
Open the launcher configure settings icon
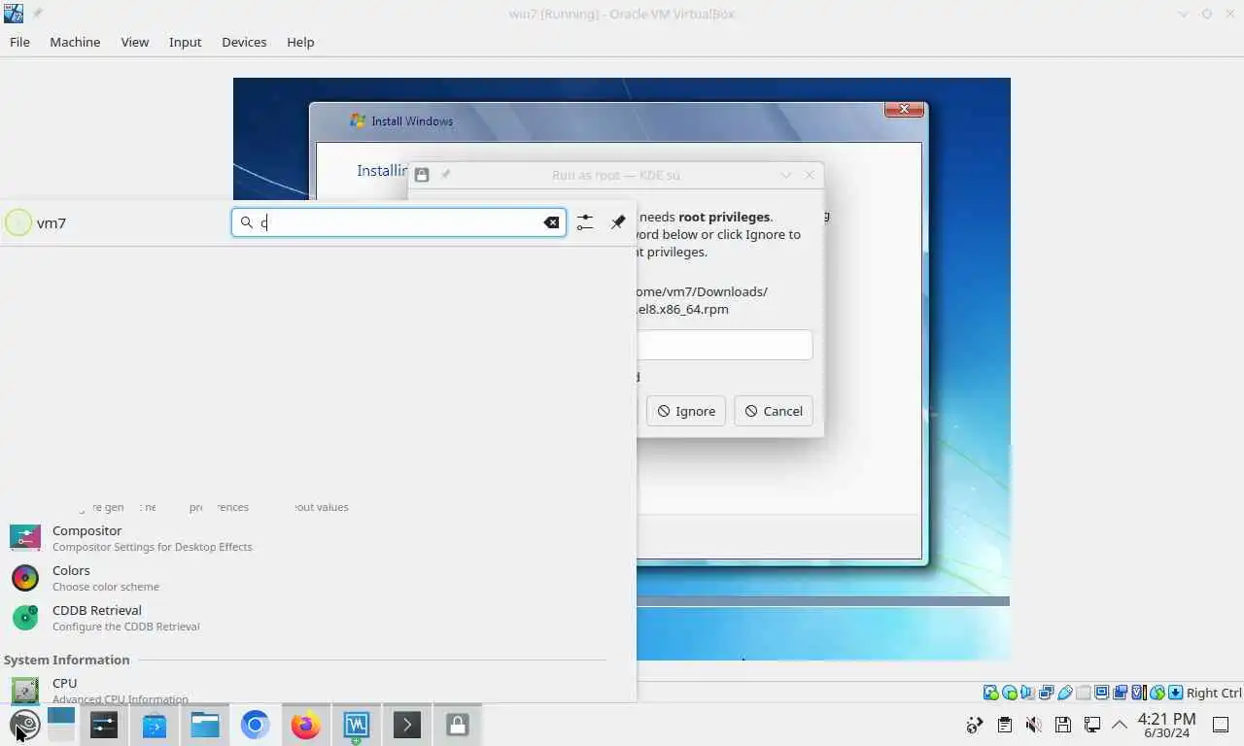pos(584,222)
